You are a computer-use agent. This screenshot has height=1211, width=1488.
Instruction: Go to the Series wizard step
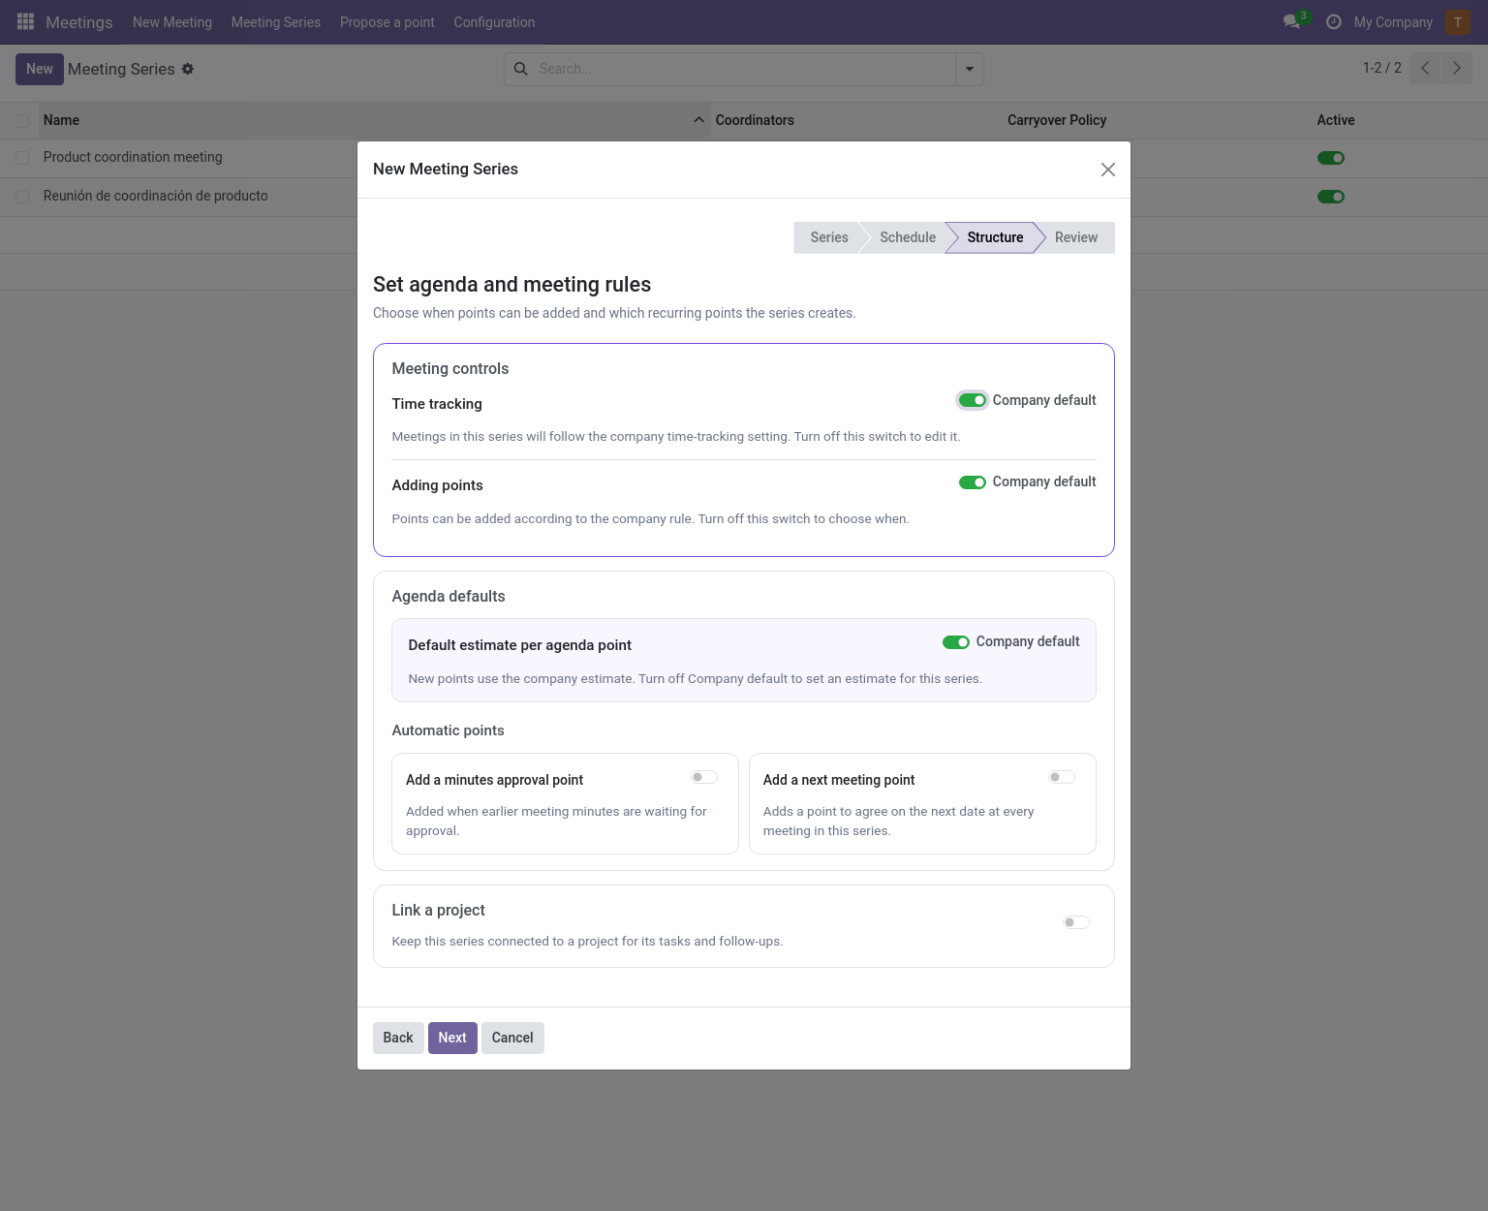(x=828, y=237)
